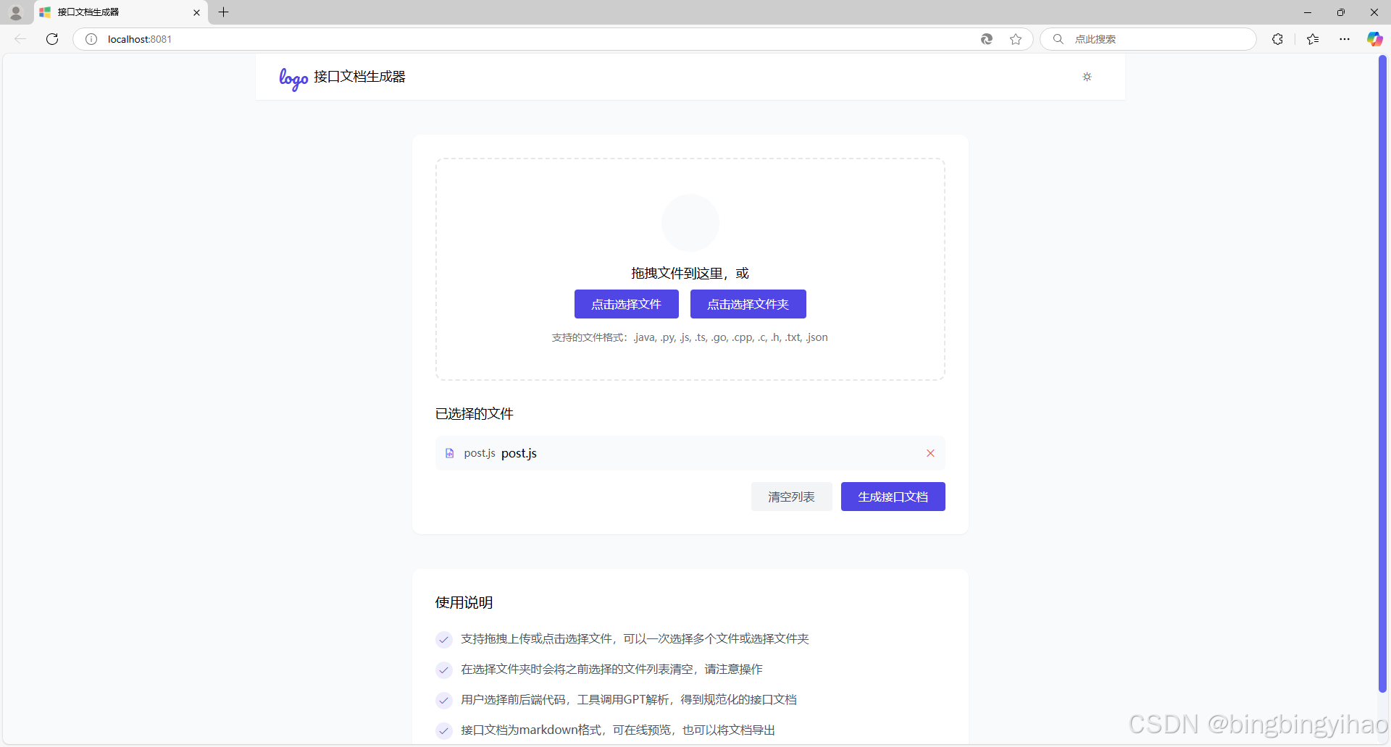Screen dimensions: 1391x747
Task: Click the compatibility mode icon in address bar
Action: point(987,39)
